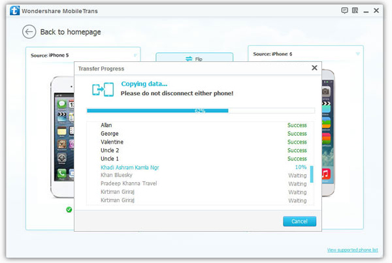The width and height of the screenshot is (392, 263).
Task: Select the 'Valentine' contact row
Action: [200, 142]
